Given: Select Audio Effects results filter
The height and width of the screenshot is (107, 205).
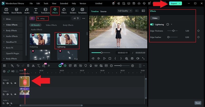Looking at the screenshot, I should [x=36, y=30].
